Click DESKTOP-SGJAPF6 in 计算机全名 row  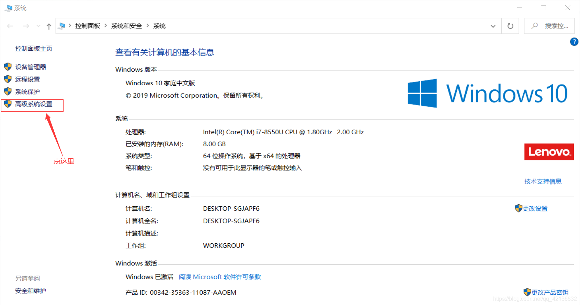tap(231, 221)
